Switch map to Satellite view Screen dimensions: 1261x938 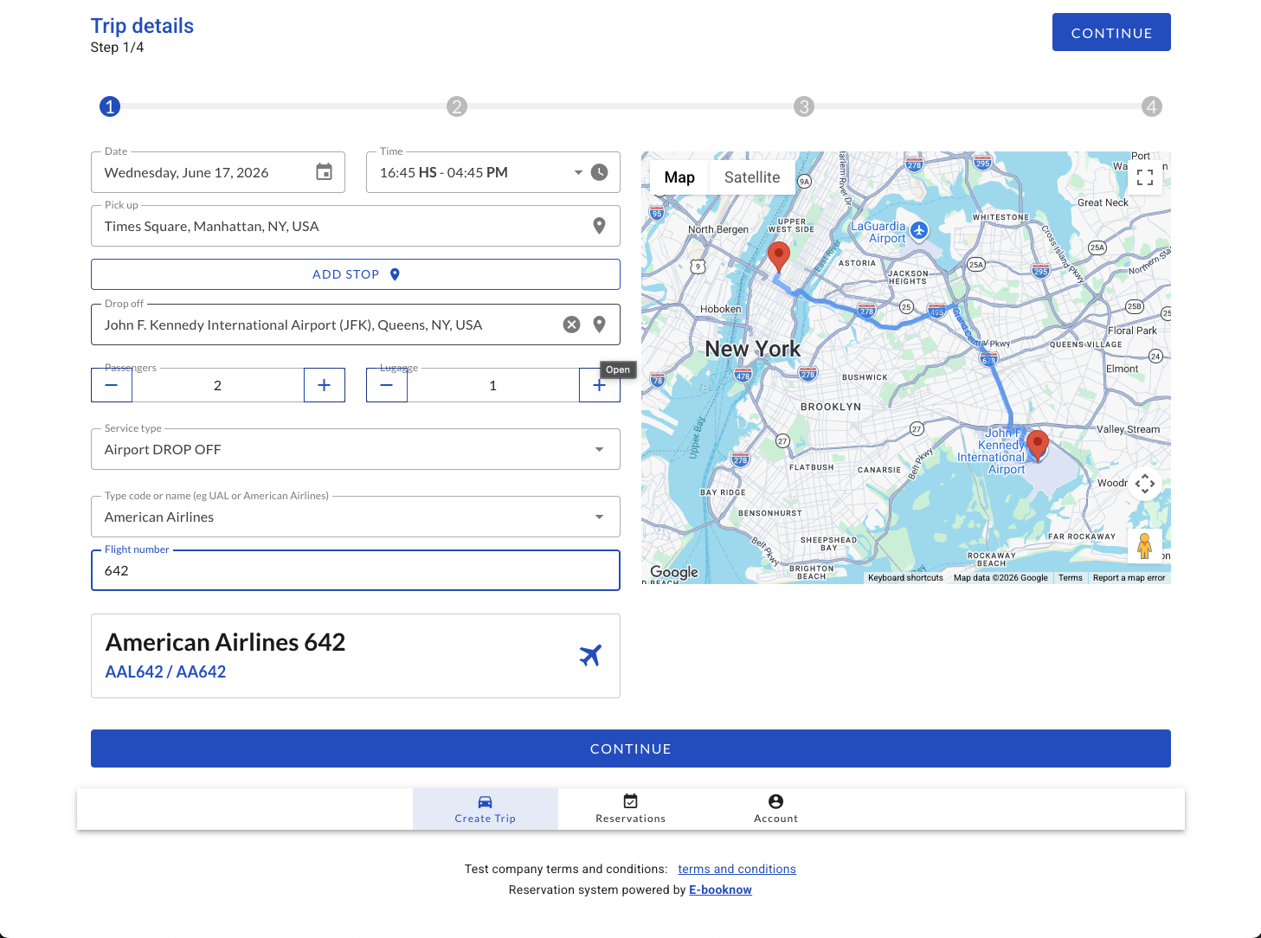(x=752, y=177)
